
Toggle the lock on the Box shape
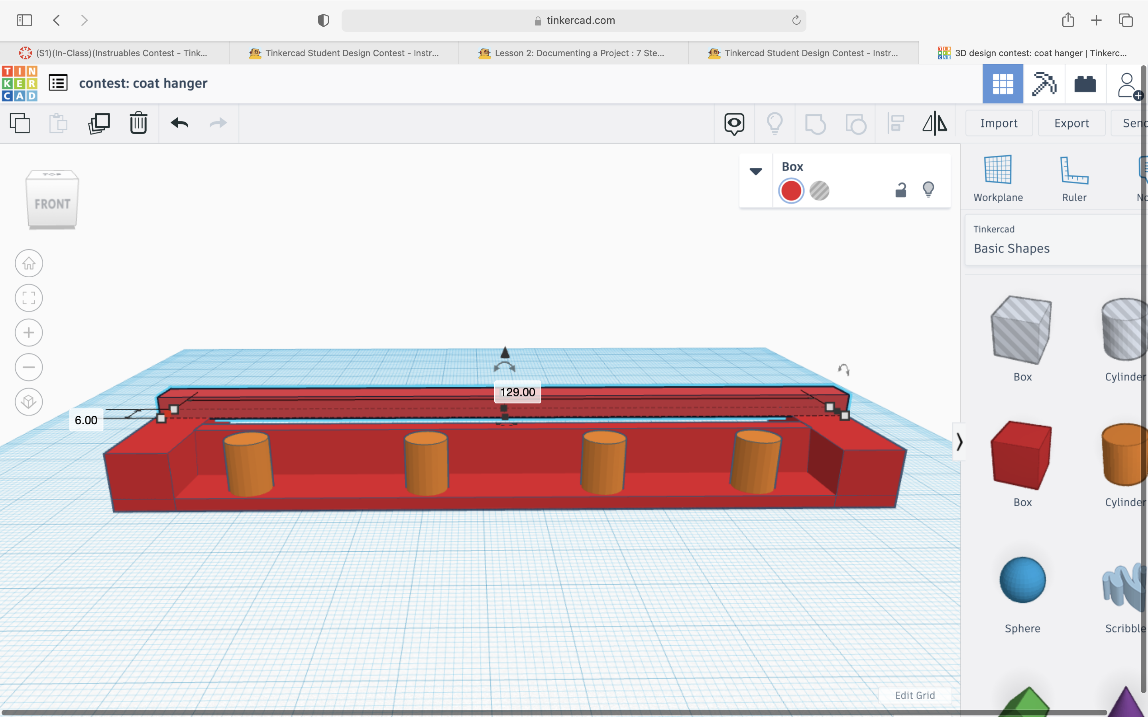coord(900,190)
